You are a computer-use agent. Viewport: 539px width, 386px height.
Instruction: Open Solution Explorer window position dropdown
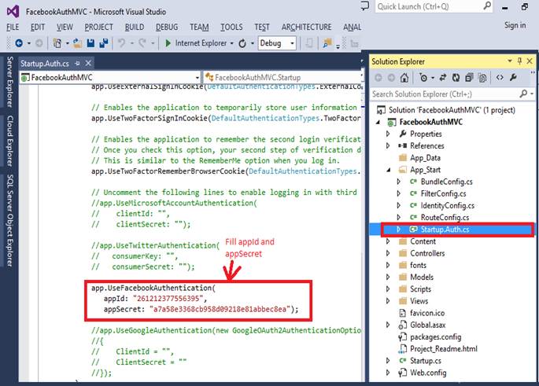[x=510, y=61]
